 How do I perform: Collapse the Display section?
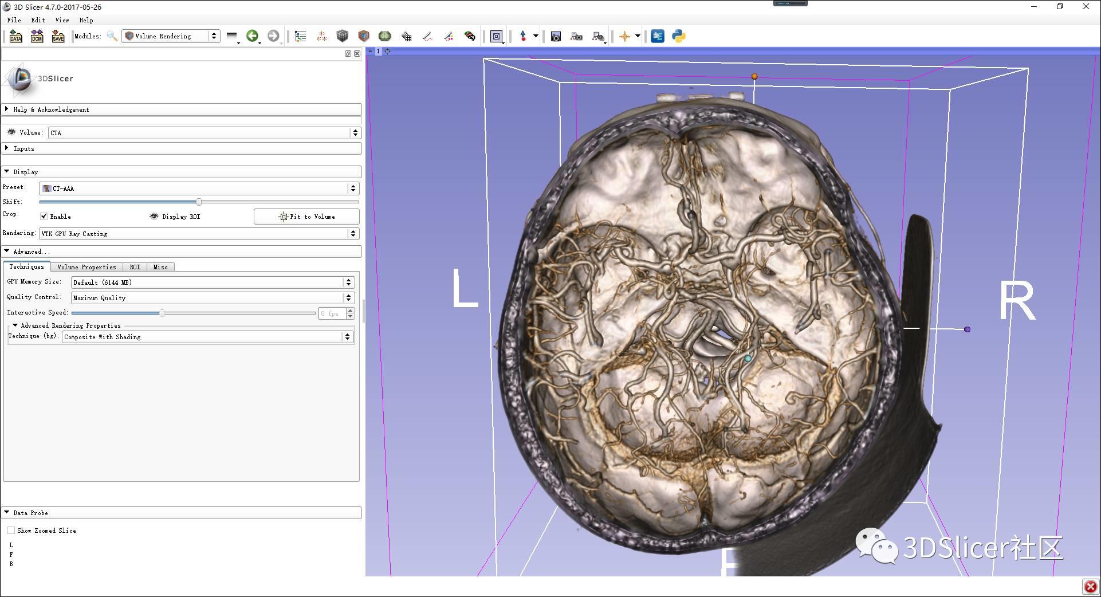point(181,172)
